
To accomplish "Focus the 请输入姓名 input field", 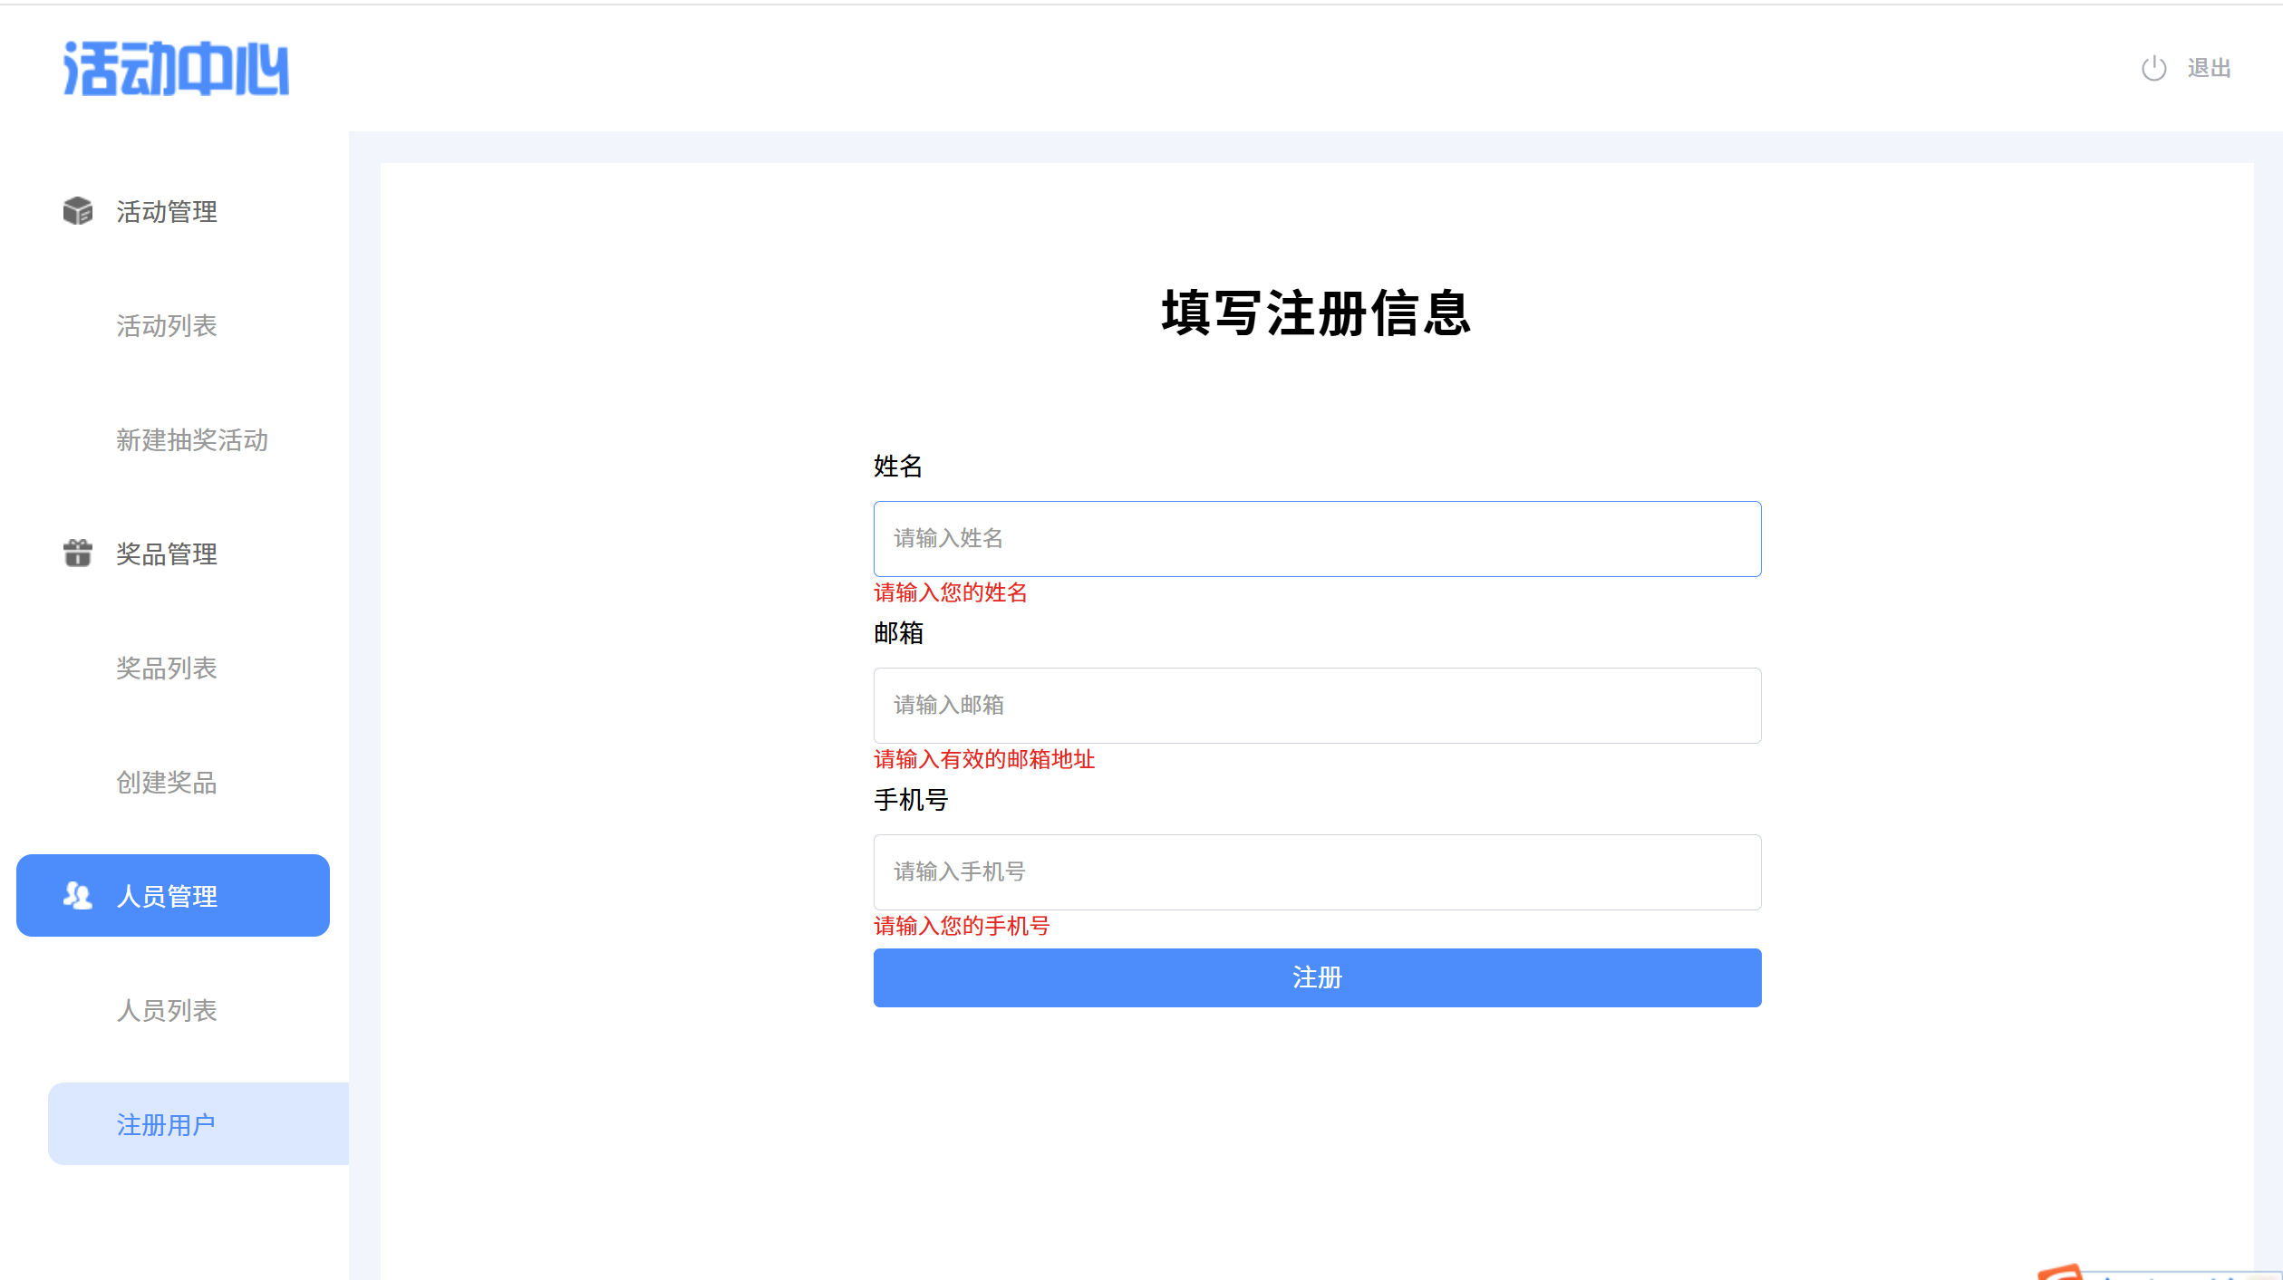I will [x=1317, y=539].
